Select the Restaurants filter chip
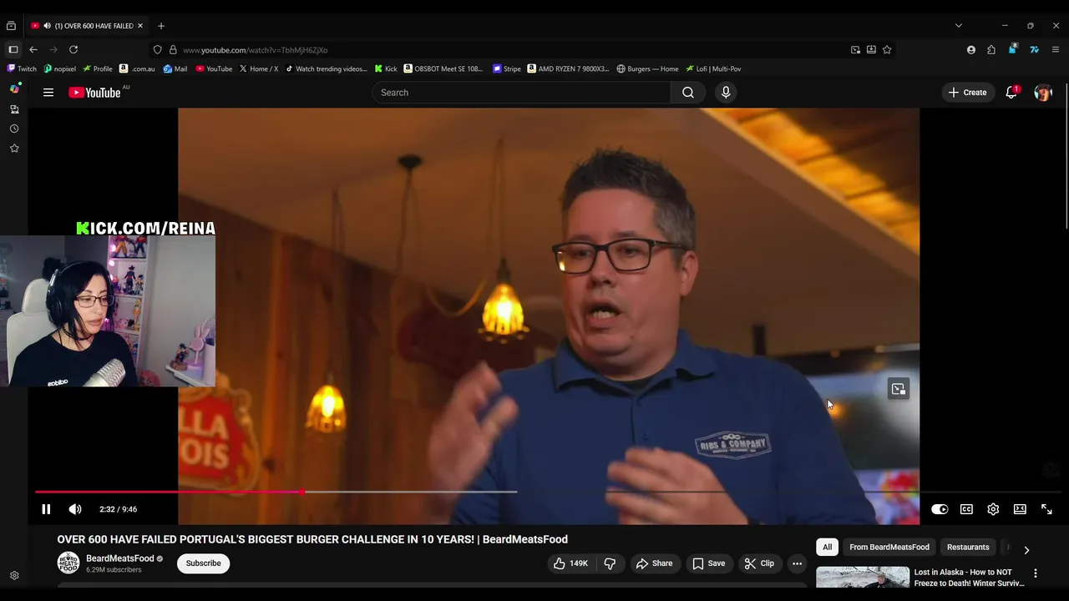This screenshot has height=601, width=1069. pyautogui.click(x=968, y=548)
